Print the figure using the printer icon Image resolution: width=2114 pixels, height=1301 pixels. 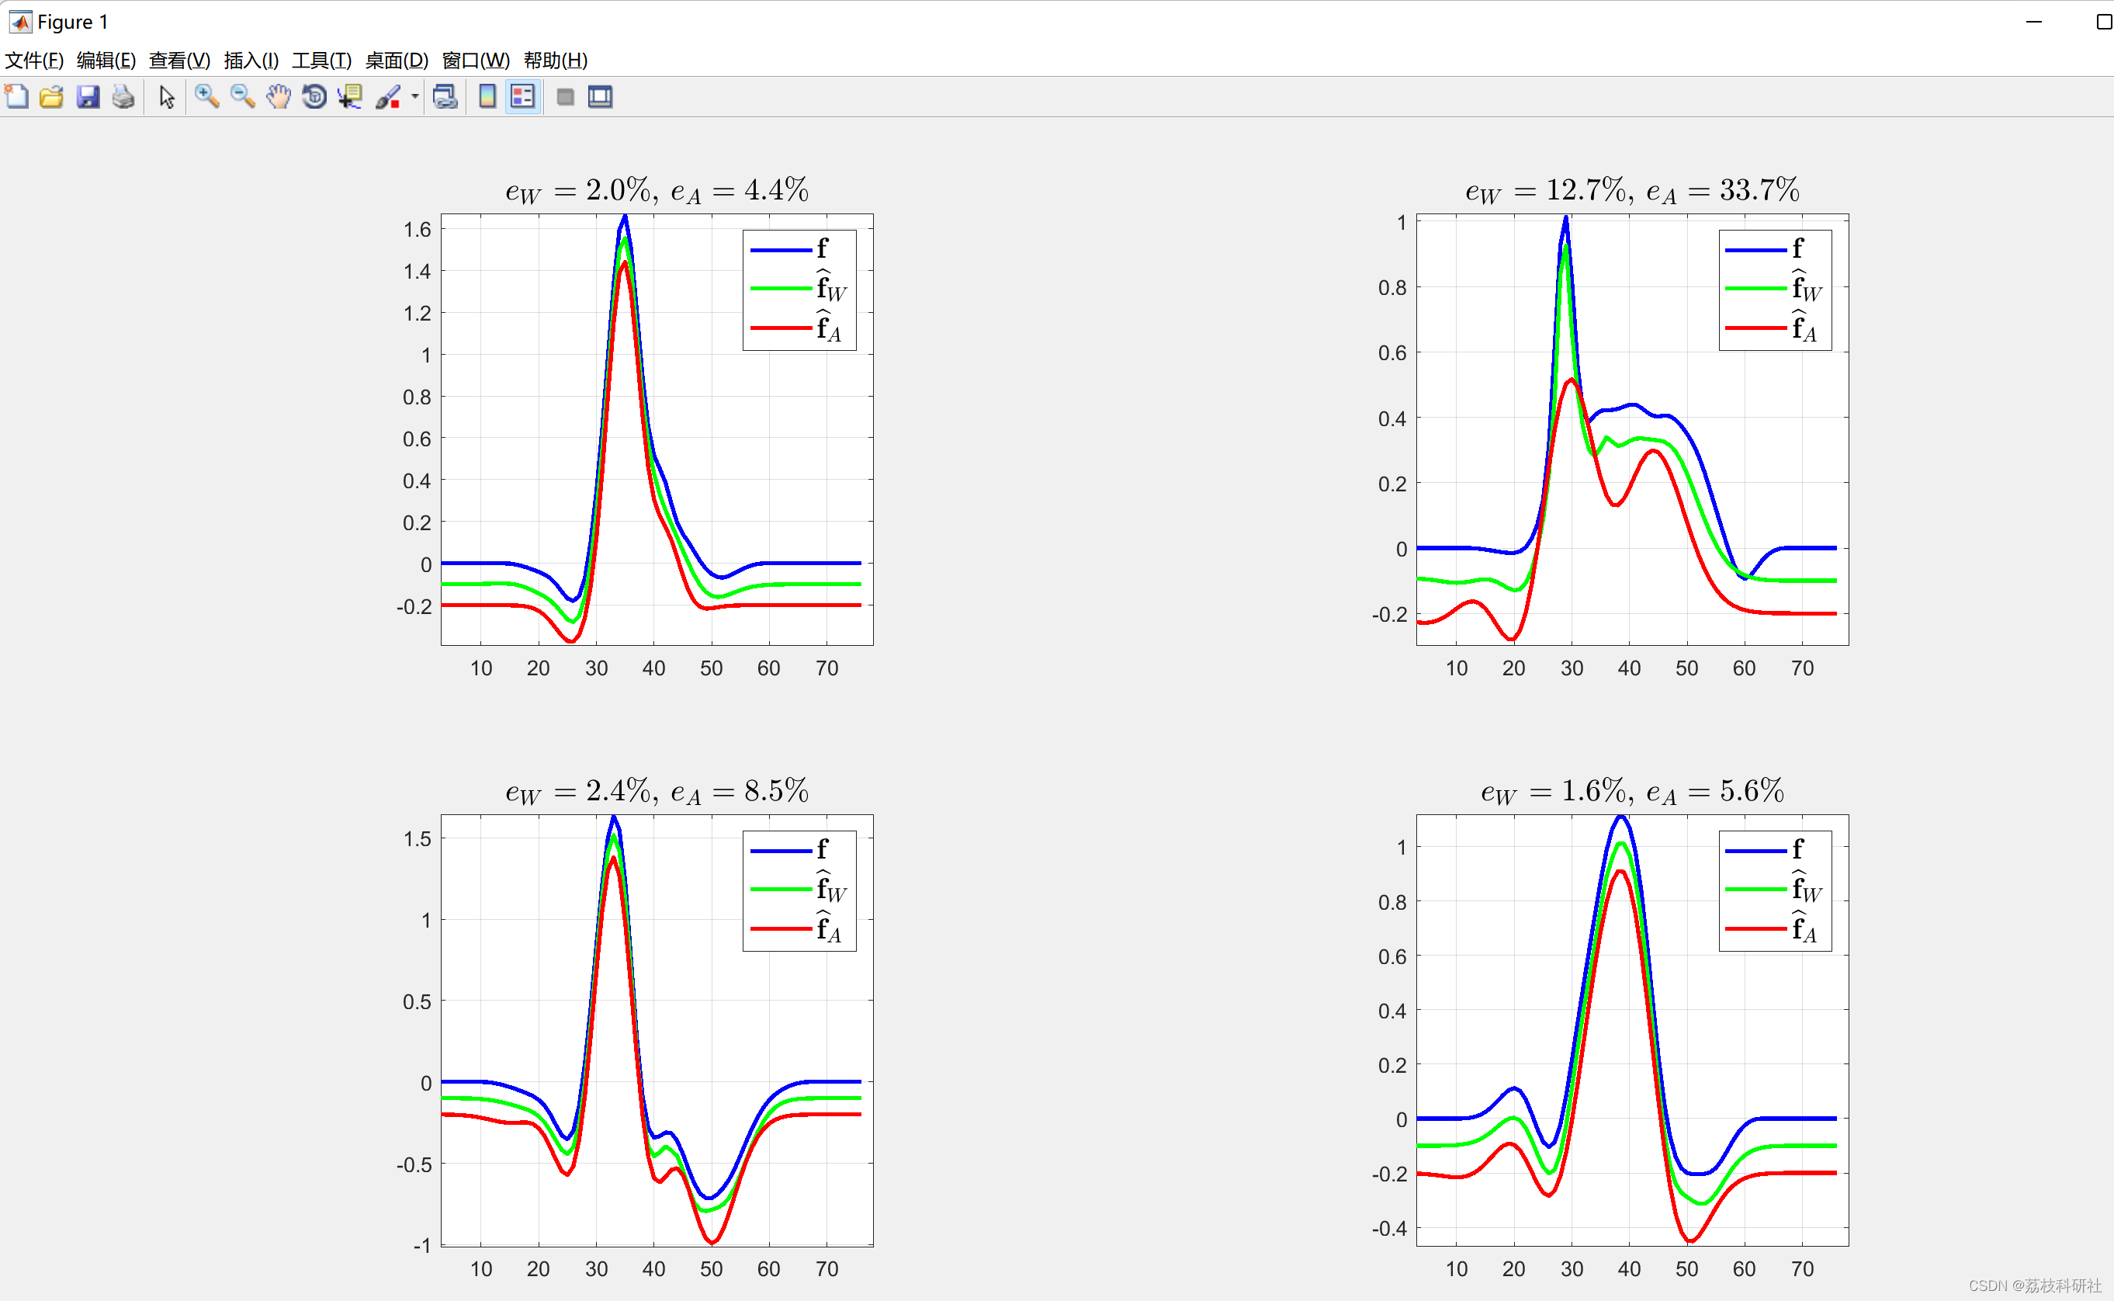(x=123, y=96)
